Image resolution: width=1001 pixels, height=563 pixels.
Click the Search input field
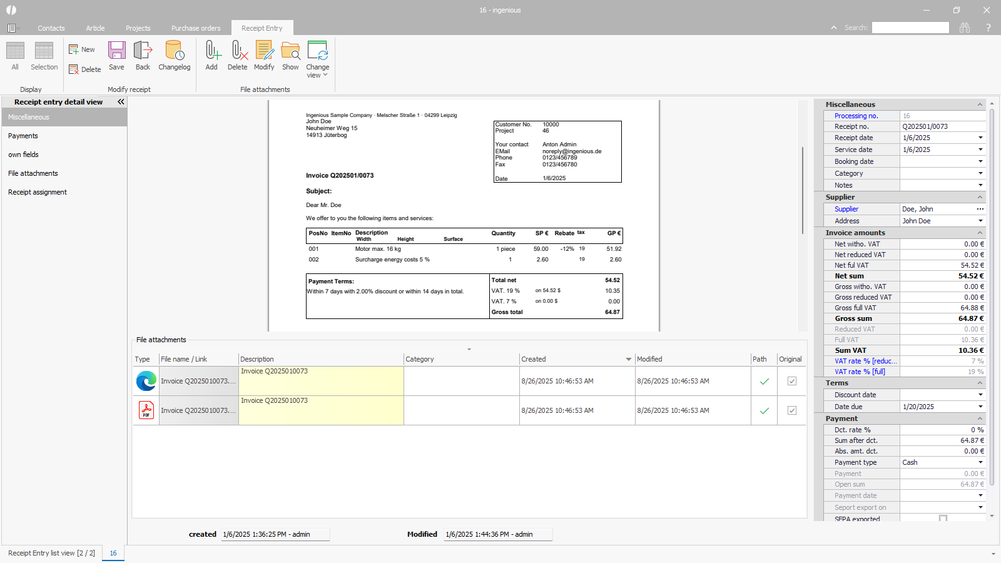910,28
